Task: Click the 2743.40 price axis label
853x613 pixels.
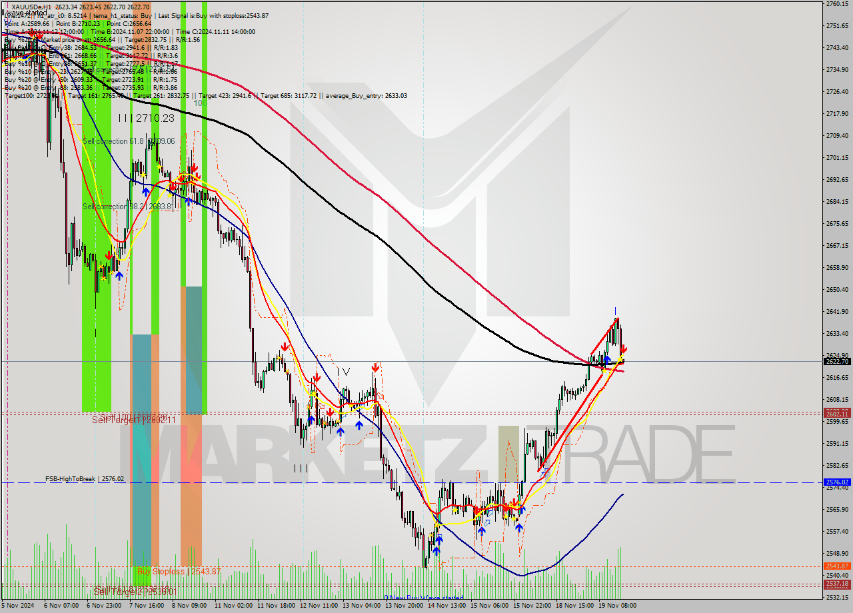Action: [x=837, y=47]
